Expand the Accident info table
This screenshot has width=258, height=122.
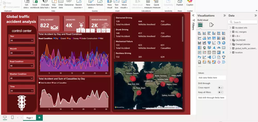(230, 28)
